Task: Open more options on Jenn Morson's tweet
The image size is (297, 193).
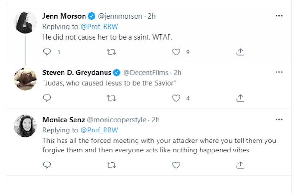Action: pos(279,16)
